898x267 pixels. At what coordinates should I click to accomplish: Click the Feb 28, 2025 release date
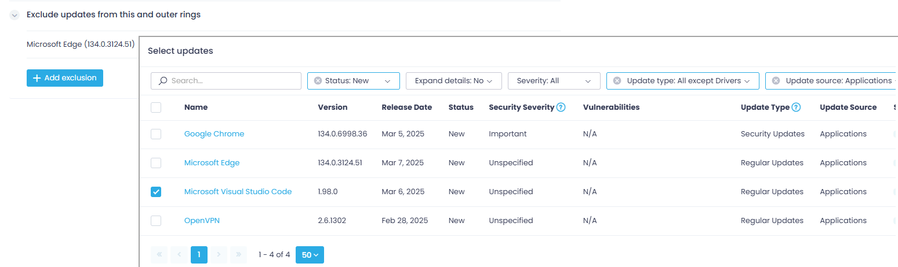[405, 221]
